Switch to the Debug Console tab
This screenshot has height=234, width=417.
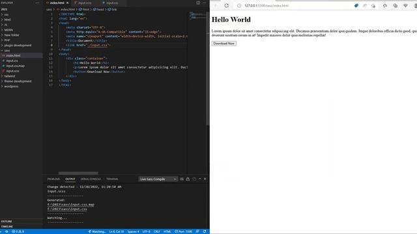coord(91,179)
